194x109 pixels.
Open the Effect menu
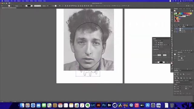[32, 1]
